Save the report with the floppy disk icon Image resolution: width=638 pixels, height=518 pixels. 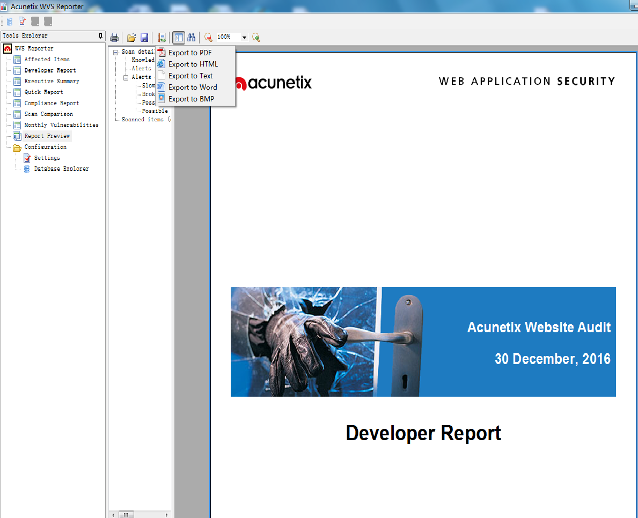tap(144, 38)
